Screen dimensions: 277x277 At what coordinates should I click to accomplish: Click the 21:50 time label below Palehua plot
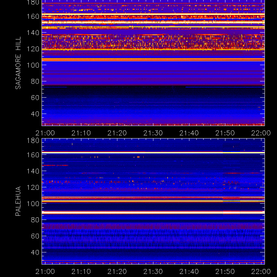225,271
